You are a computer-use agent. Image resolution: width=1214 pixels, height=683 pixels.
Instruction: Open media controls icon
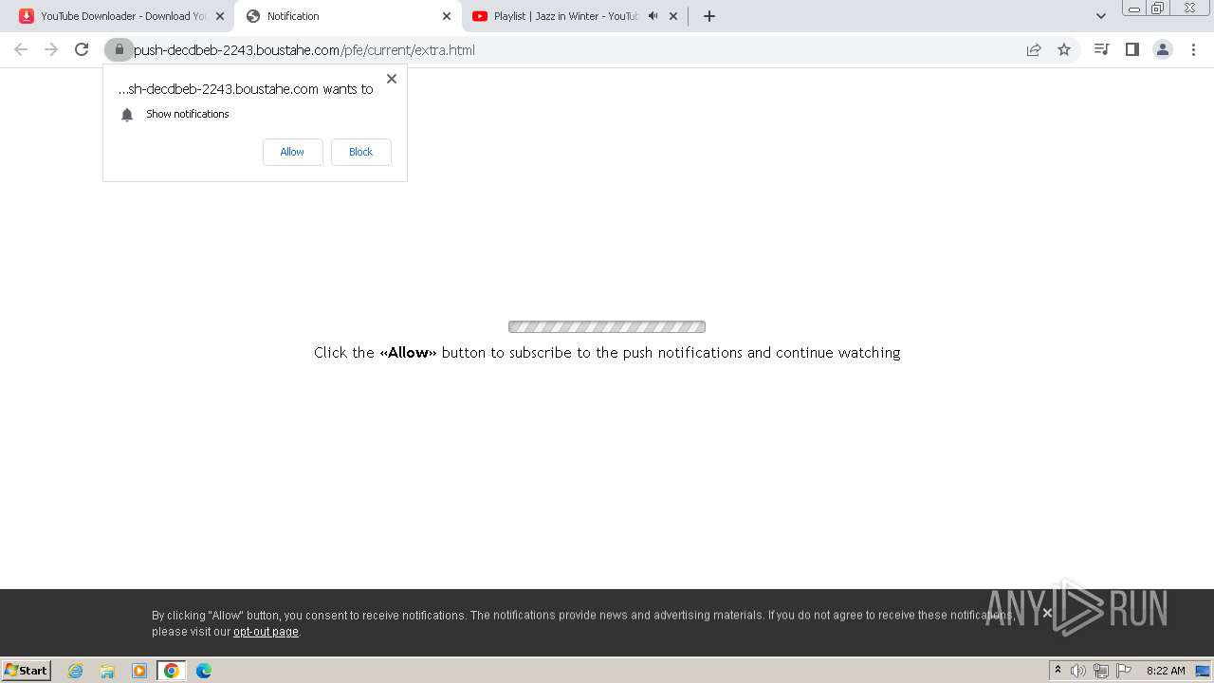(x=1101, y=49)
